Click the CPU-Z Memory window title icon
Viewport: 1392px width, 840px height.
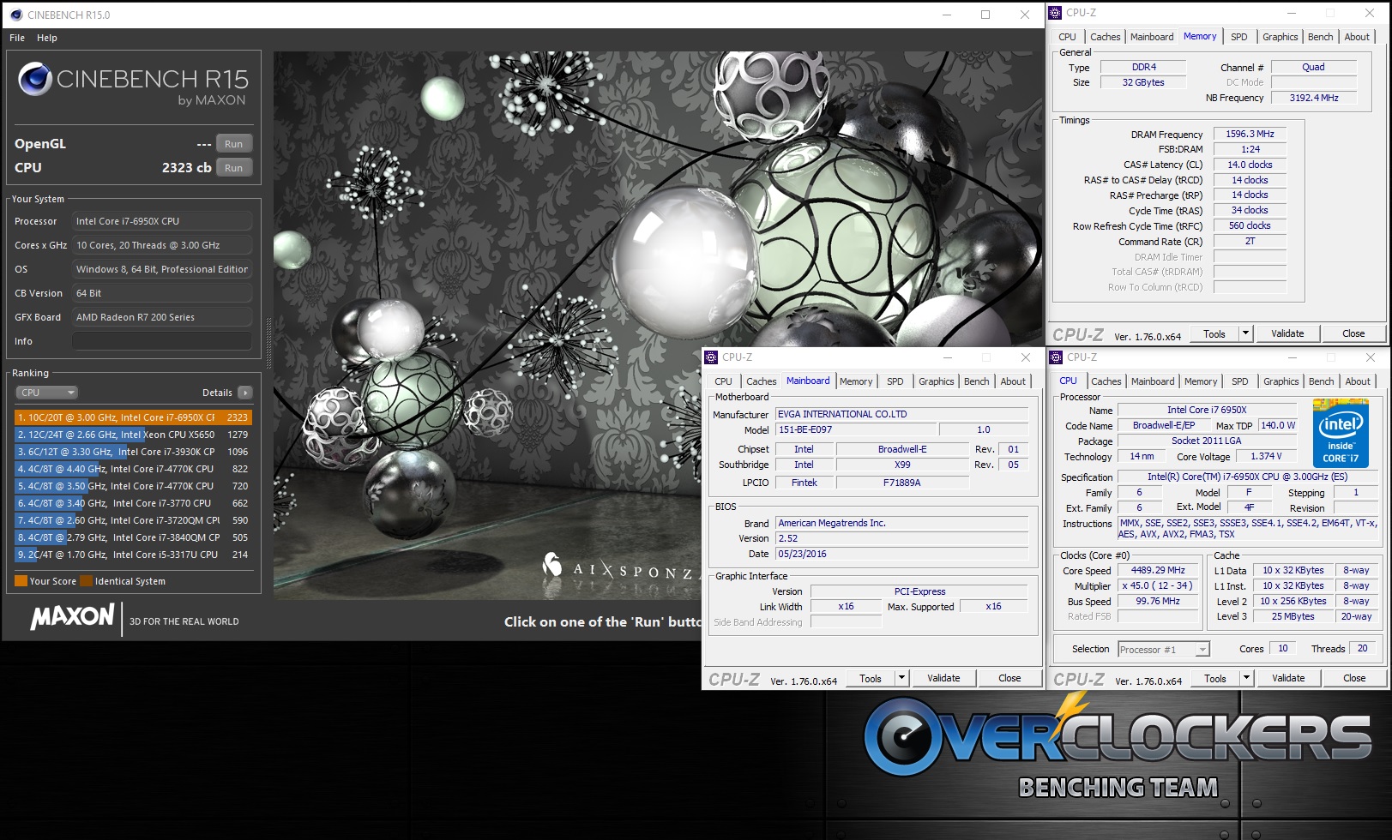pyautogui.click(x=1055, y=13)
